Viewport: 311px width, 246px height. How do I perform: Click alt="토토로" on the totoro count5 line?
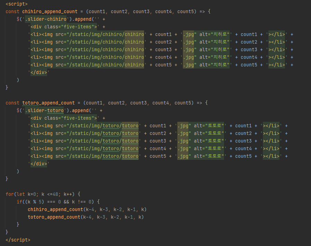tap(209, 156)
